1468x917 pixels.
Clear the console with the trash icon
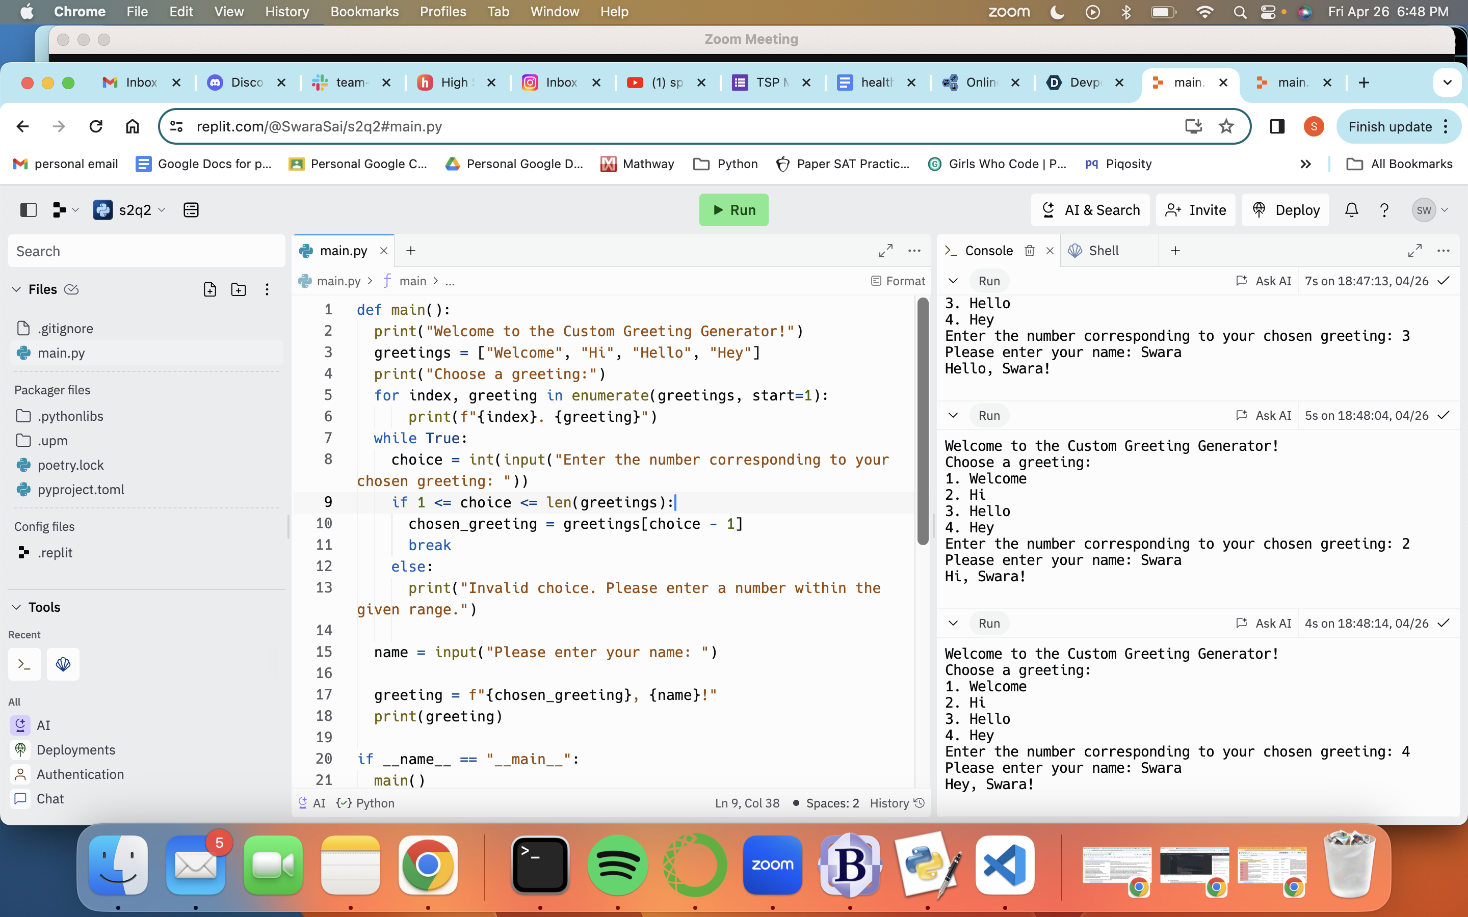coord(1030,251)
